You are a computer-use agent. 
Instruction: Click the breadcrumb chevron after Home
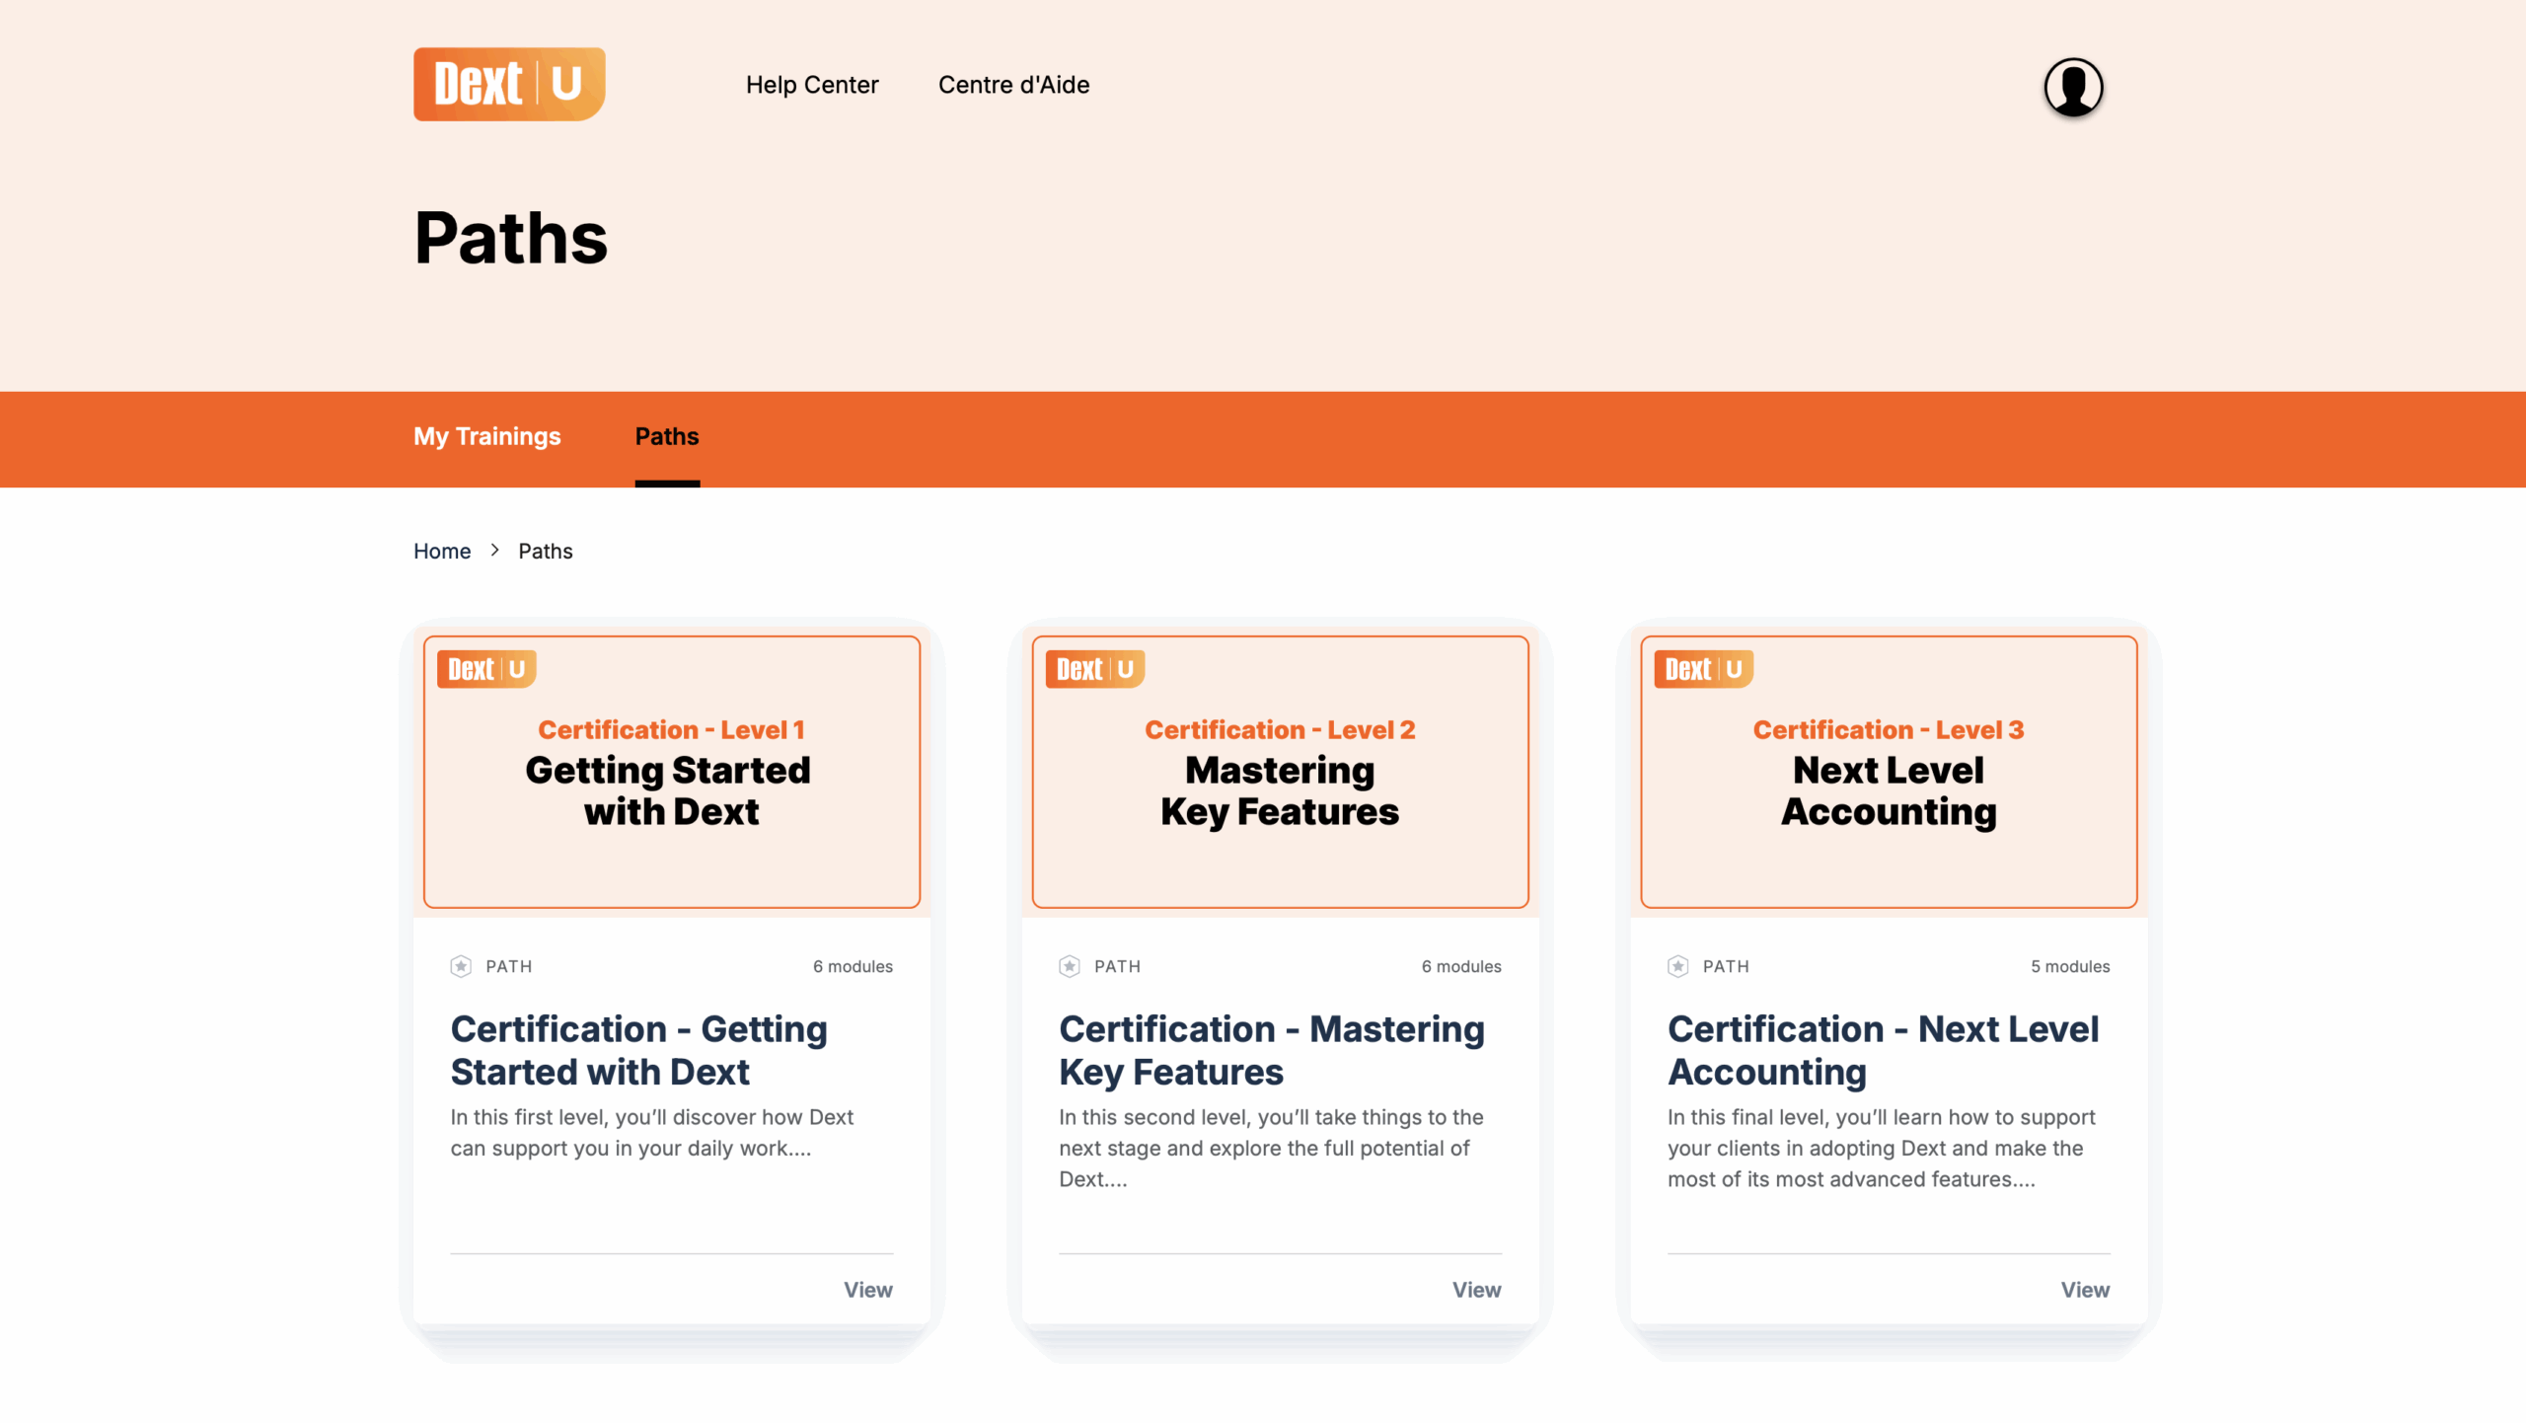[x=495, y=550]
